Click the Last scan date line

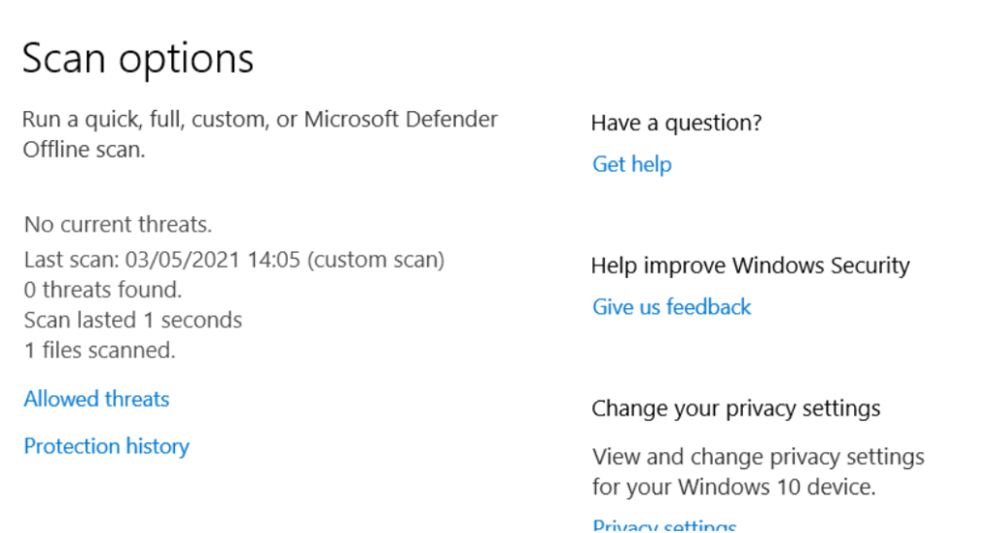[234, 260]
